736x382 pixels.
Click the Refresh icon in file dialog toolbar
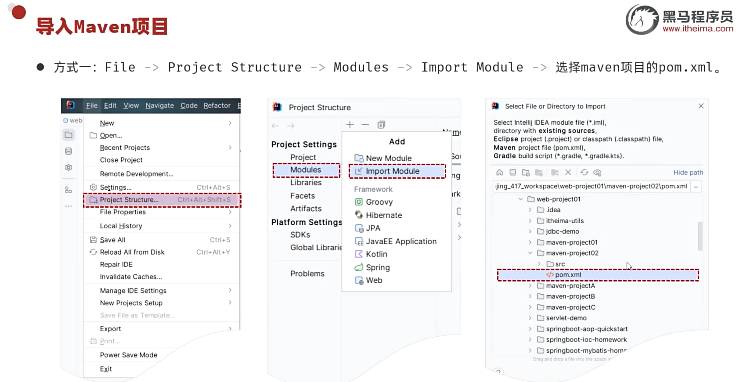tap(584, 173)
